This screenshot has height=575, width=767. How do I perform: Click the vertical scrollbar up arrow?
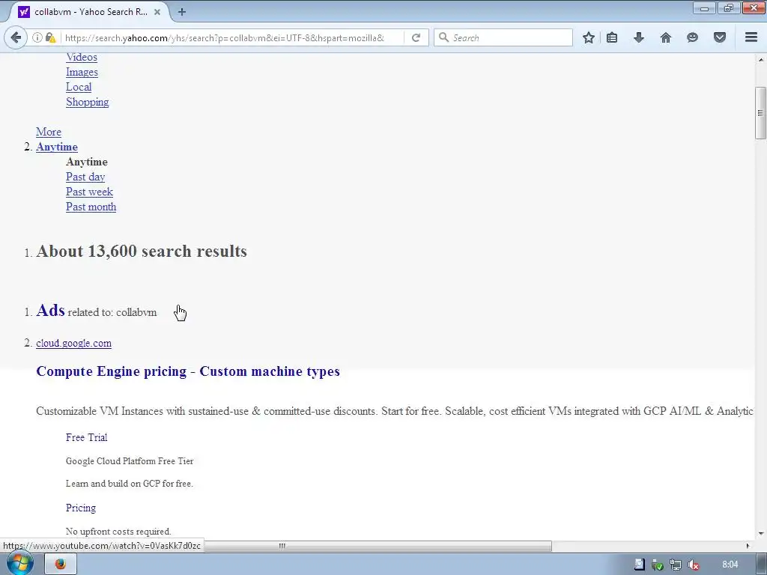click(x=761, y=60)
